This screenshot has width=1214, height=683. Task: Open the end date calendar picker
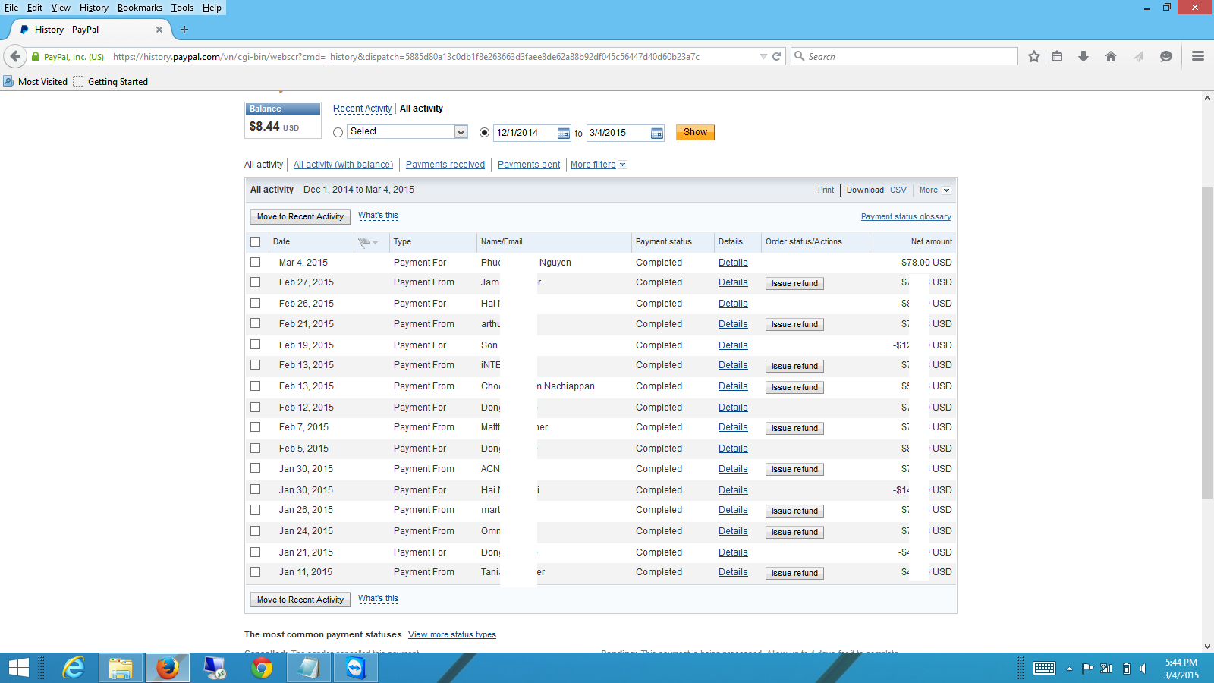coord(657,133)
